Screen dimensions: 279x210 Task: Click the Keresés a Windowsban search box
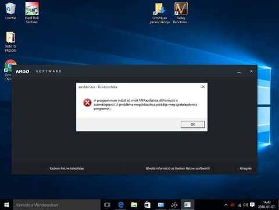[57, 205]
